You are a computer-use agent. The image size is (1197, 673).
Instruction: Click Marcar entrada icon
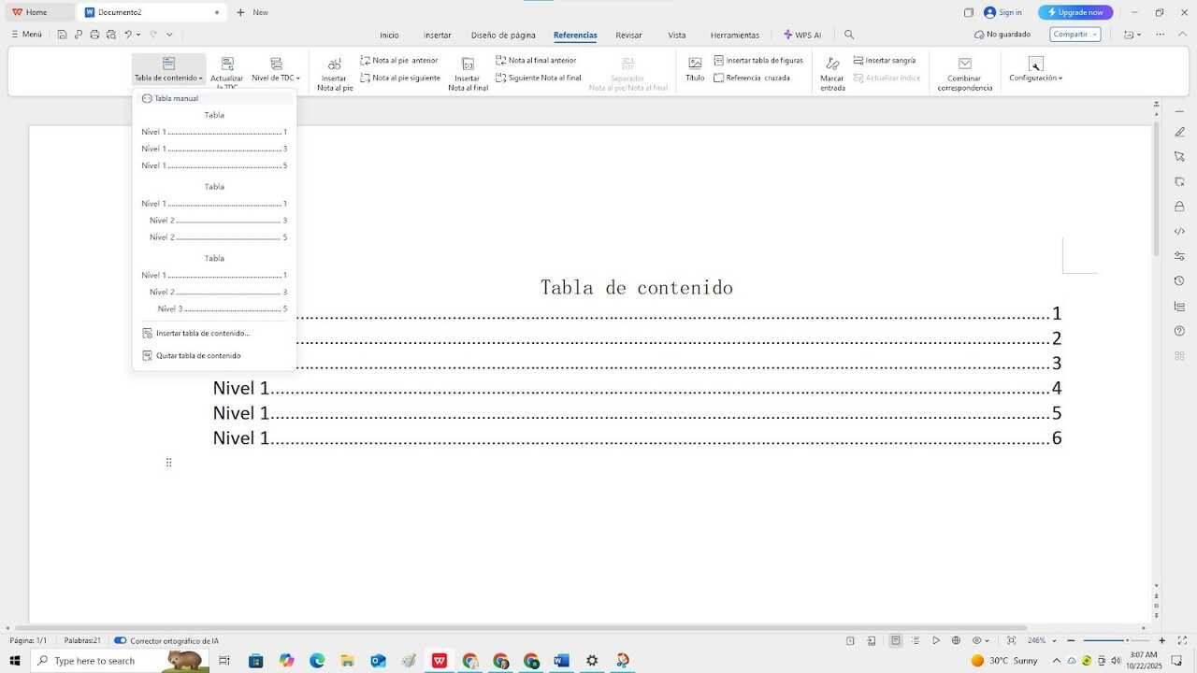(832, 64)
